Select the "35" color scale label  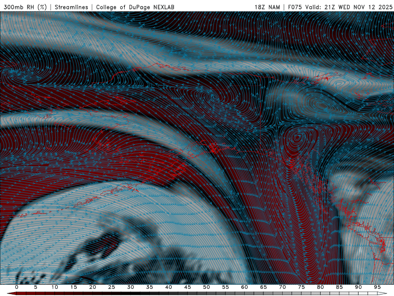(x=150, y=287)
